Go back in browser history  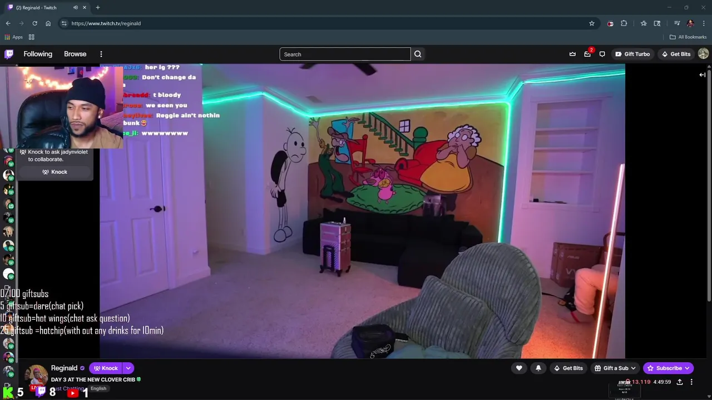click(8, 23)
